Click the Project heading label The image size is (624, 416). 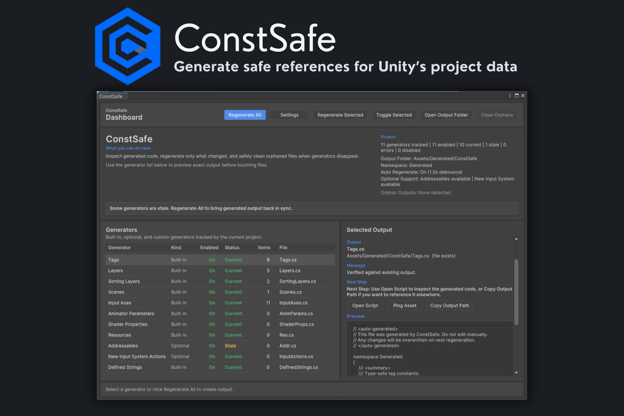pos(388,137)
